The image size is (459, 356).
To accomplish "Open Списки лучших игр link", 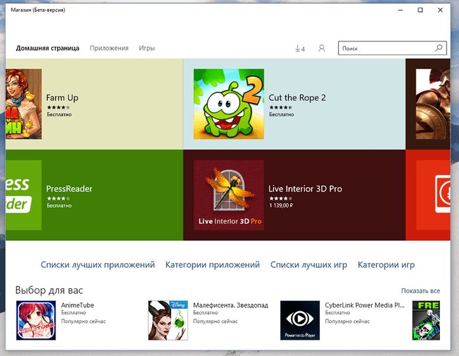I will 309,265.
